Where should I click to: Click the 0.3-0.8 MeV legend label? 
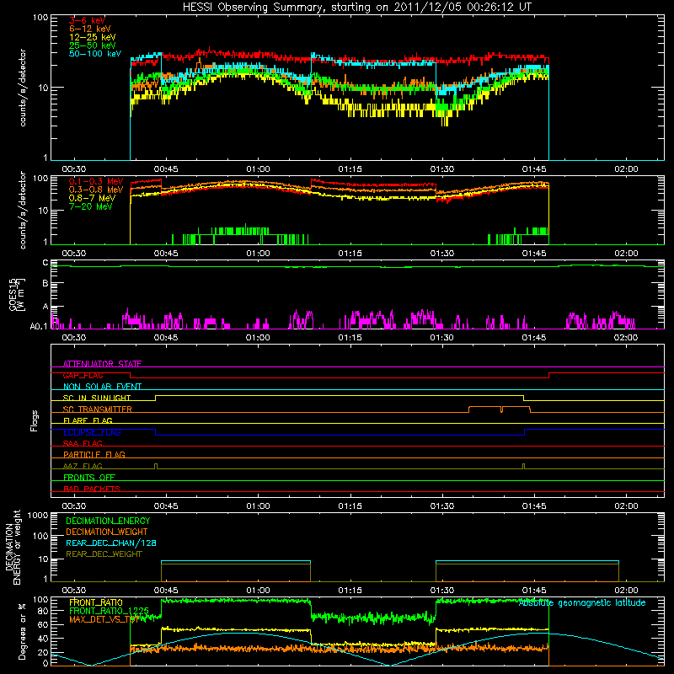pos(96,190)
